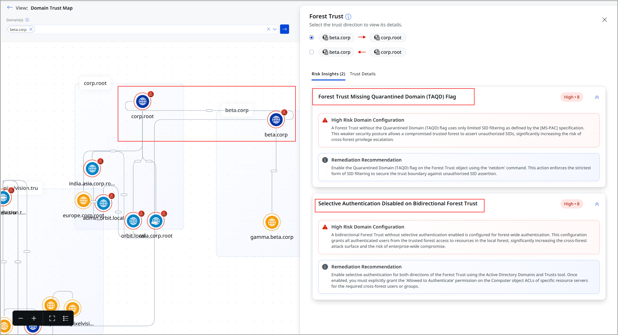This screenshot has height=335, width=618.
Task: Click the corp.root domain globe icon
Action: tap(142, 101)
